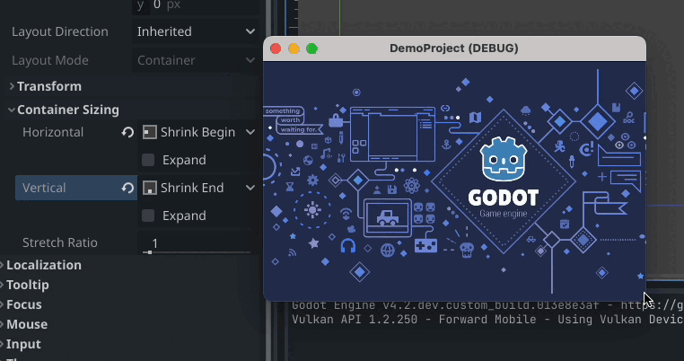Enable Expand under Horizontal sizing

(x=148, y=160)
